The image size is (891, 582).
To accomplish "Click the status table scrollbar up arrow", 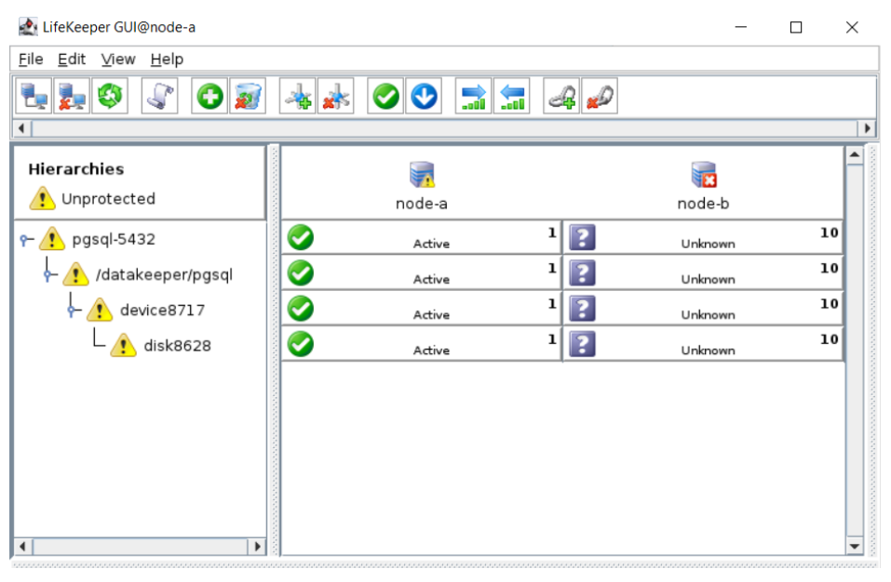I will pyautogui.click(x=855, y=155).
